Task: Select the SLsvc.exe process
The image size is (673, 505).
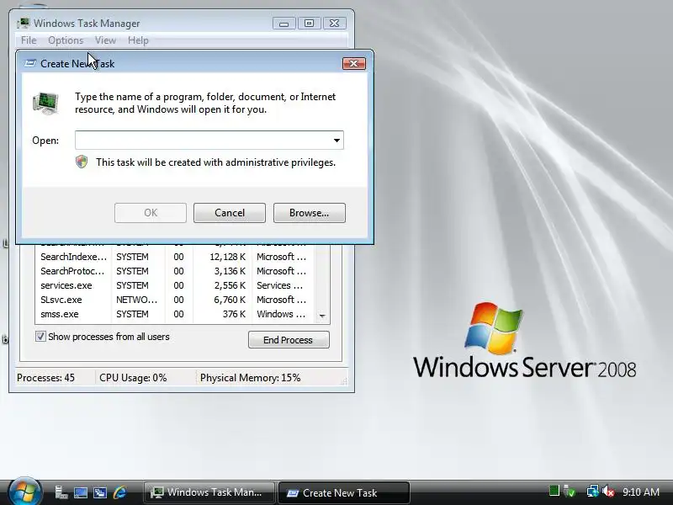Action: [x=61, y=300]
